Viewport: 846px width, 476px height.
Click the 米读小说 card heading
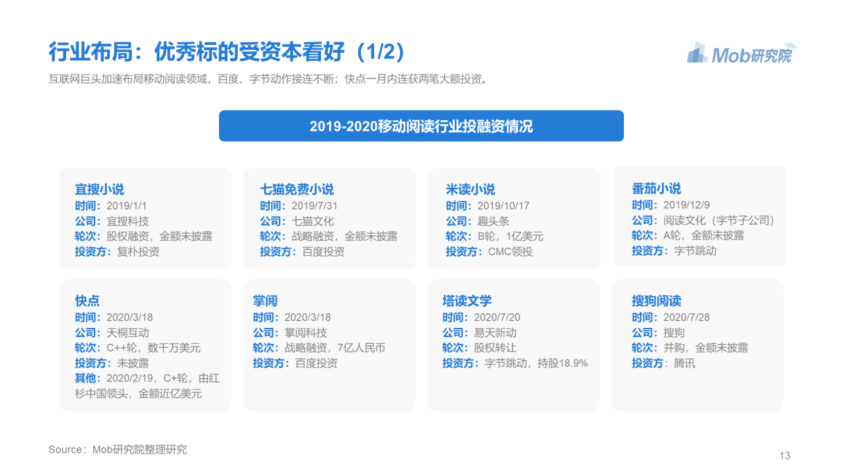(470, 190)
